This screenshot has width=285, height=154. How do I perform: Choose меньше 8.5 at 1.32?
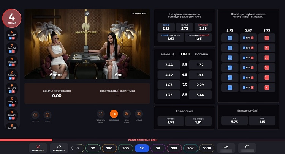169,95
